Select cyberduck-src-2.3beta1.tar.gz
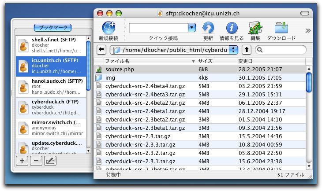The image size is (322, 191). (x=200, y=128)
